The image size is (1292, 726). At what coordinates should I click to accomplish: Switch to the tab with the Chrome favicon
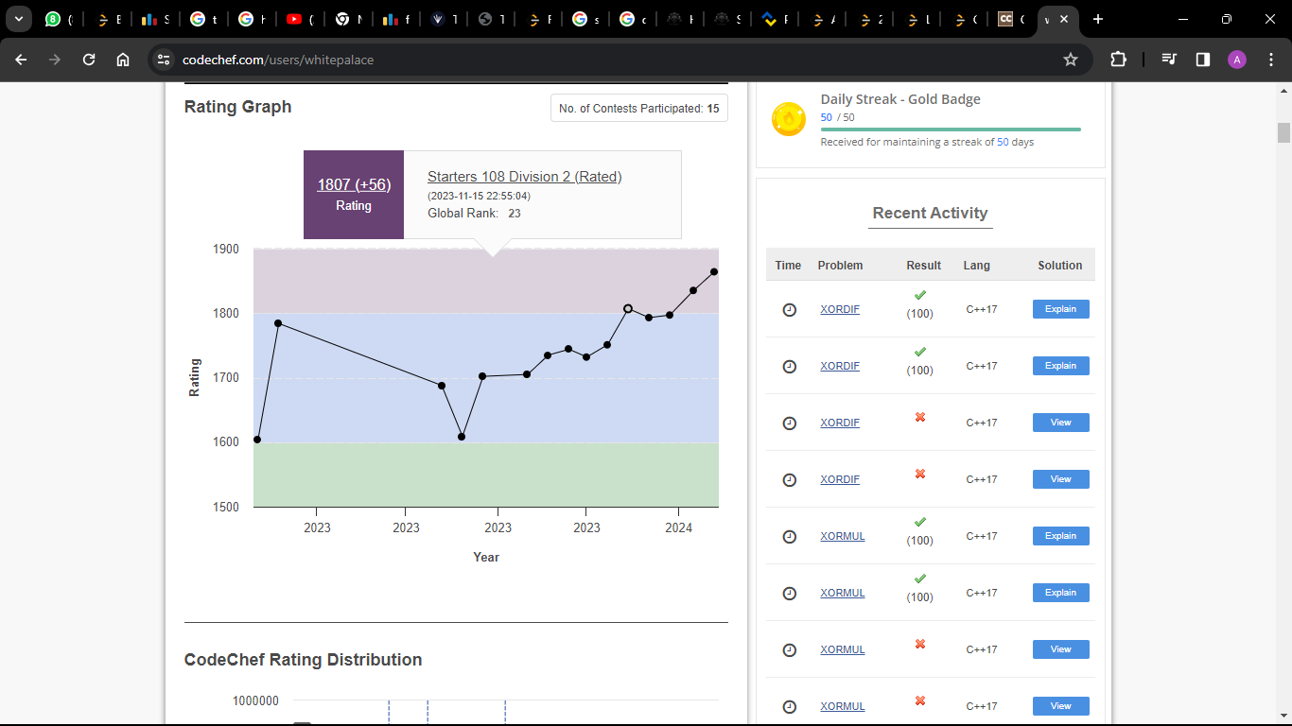coord(342,19)
